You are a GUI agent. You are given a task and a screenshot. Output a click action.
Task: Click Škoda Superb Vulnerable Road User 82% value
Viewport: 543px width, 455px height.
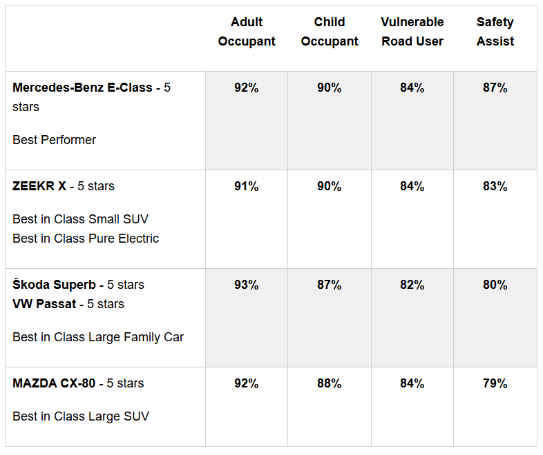[x=412, y=285]
